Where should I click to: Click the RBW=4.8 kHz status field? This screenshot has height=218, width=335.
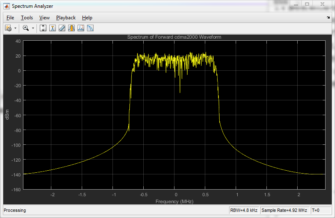[244, 210]
